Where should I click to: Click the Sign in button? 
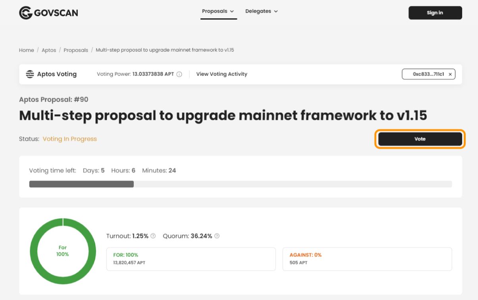point(435,12)
